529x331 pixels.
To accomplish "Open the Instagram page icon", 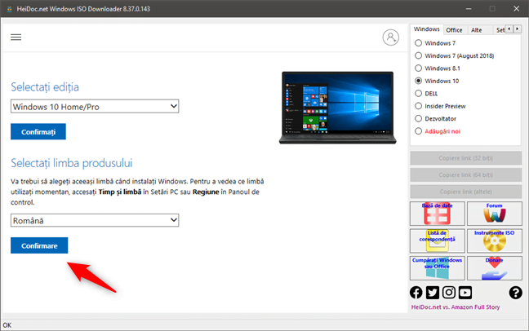I will coord(449,293).
